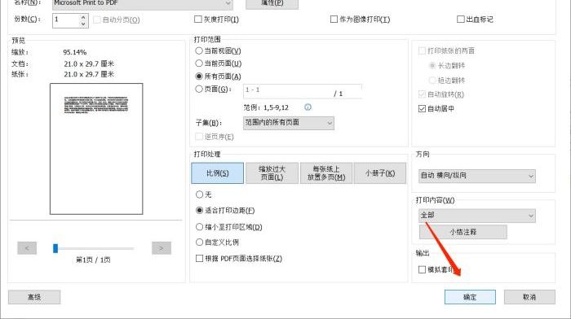Open the 方向 orientation dropdown

477,176
